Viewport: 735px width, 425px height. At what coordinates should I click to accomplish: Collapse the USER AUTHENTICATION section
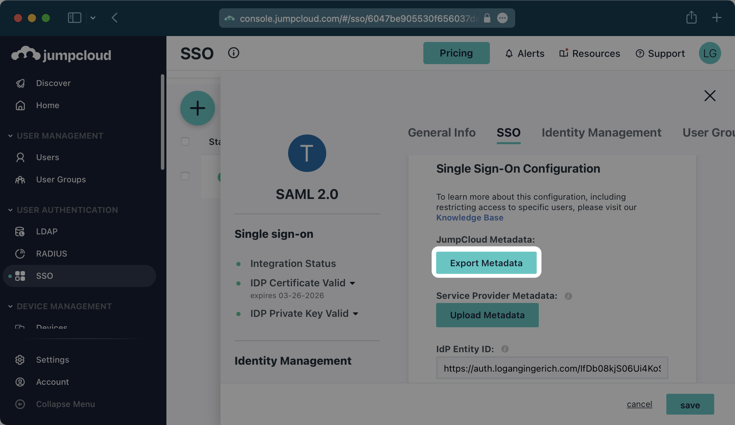pyautogui.click(x=10, y=210)
